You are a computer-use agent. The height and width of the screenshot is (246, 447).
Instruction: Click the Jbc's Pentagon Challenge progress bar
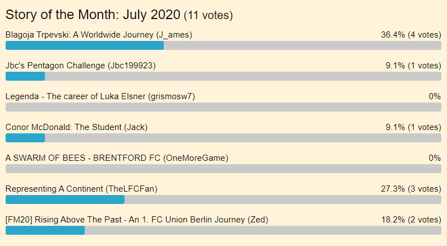coord(223,76)
